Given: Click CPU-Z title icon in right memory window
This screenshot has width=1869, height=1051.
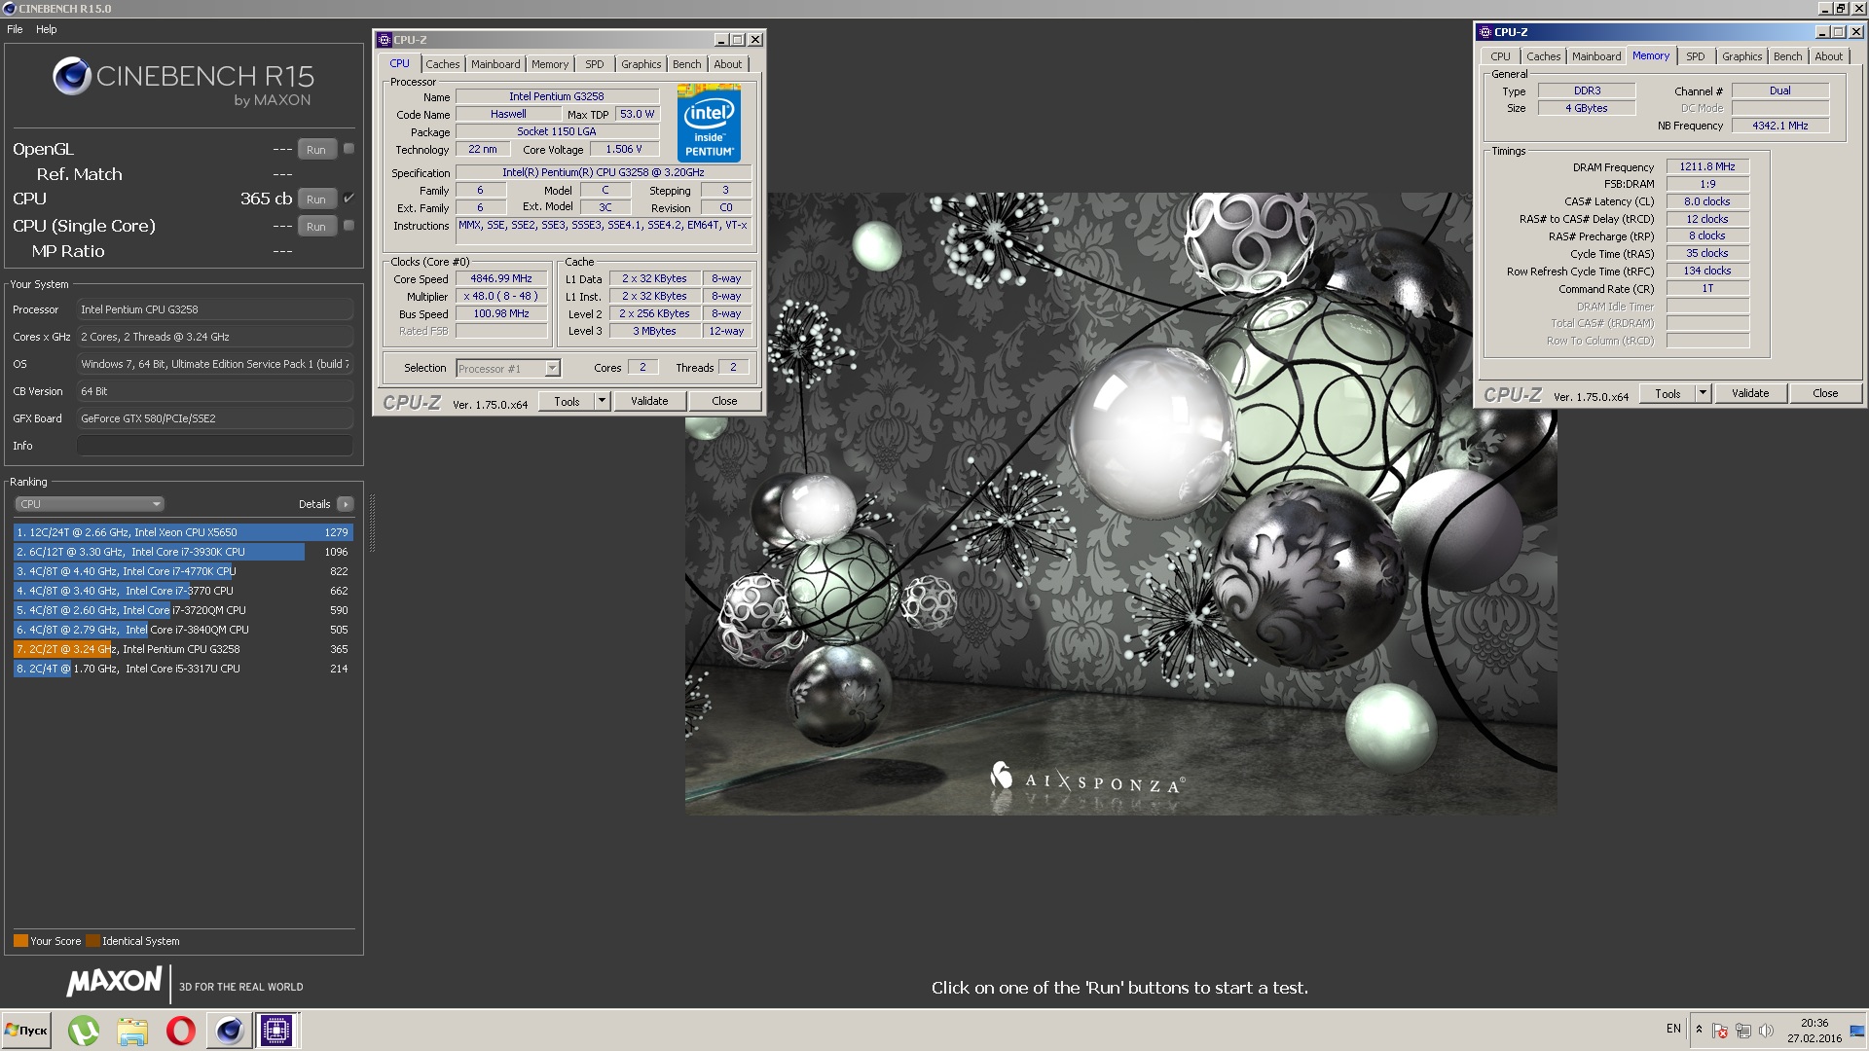Looking at the screenshot, I should coord(1486,32).
